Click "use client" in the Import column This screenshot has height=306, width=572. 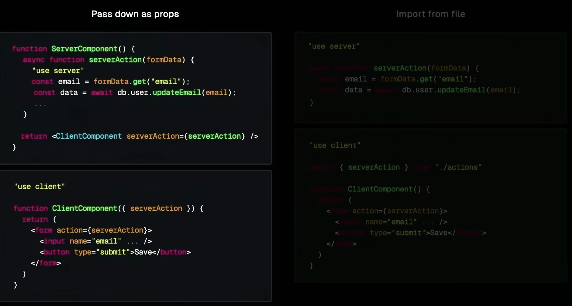pos(335,145)
